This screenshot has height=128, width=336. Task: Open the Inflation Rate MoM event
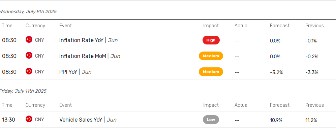[90, 56]
